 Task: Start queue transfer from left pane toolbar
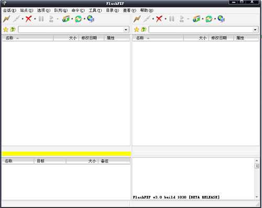(51, 19)
